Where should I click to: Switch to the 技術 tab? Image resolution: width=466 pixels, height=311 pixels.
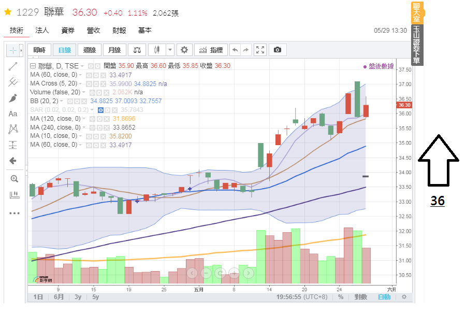(x=17, y=31)
